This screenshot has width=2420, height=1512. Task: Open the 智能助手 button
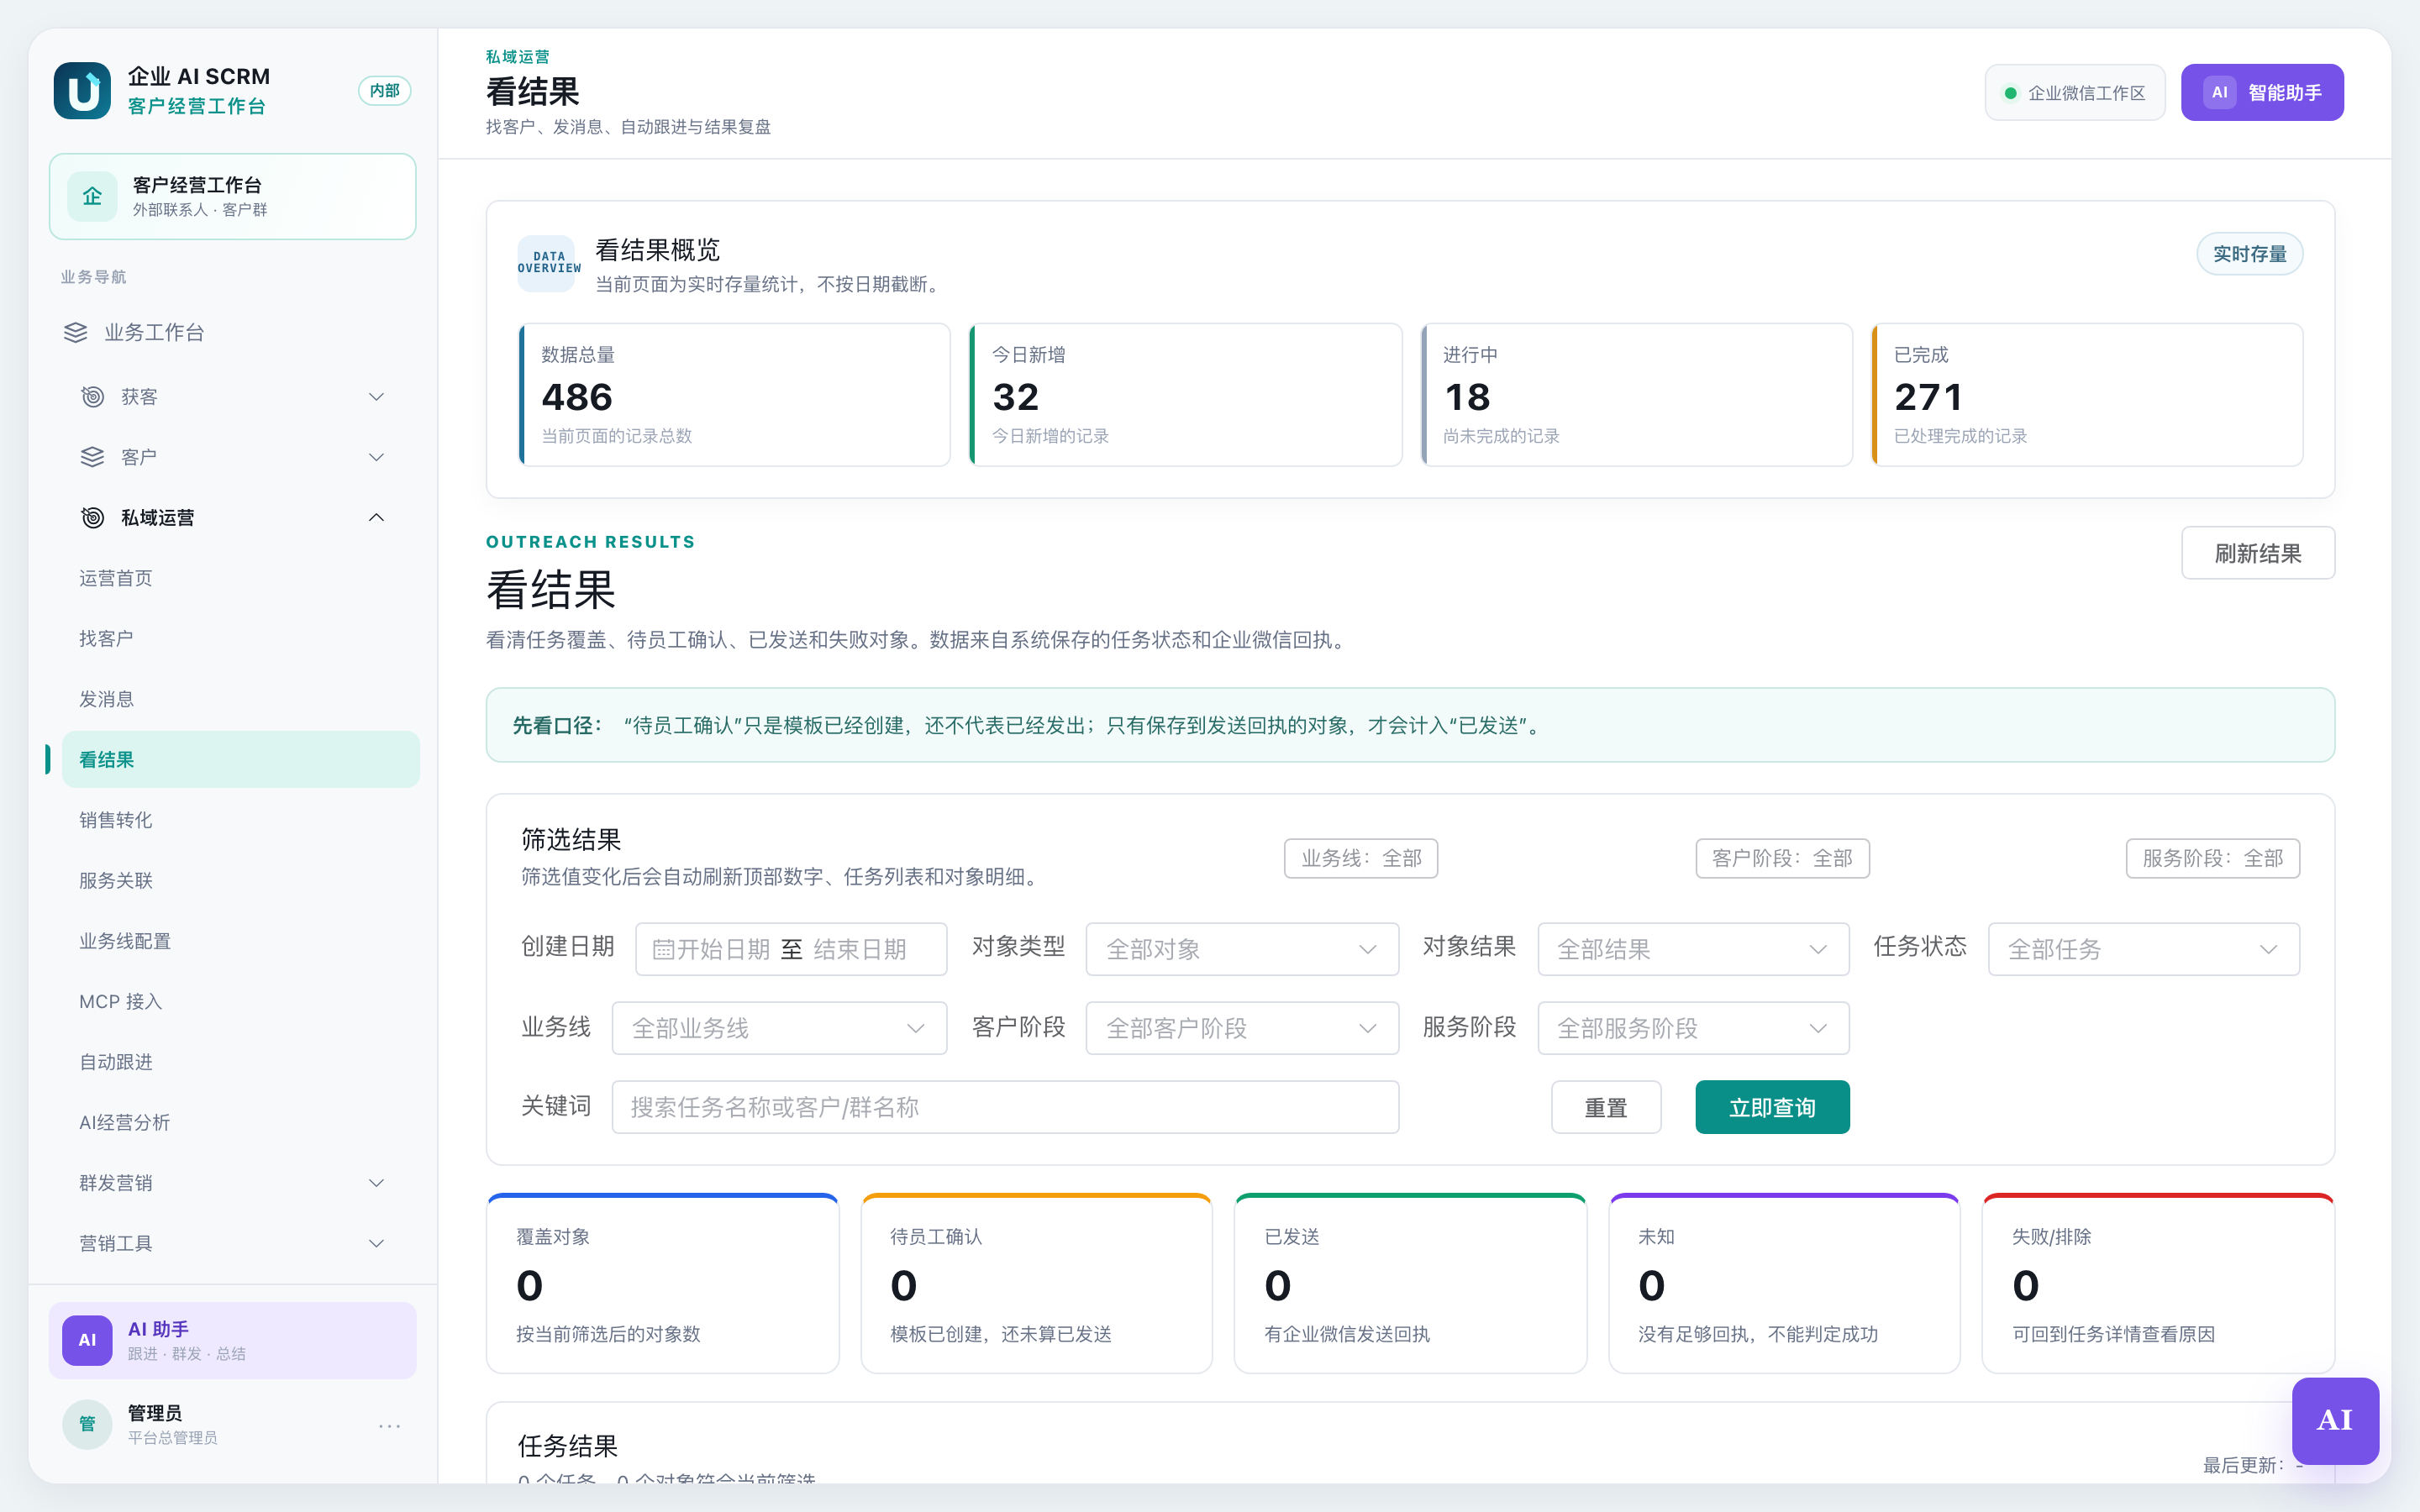pos(2262,92)
